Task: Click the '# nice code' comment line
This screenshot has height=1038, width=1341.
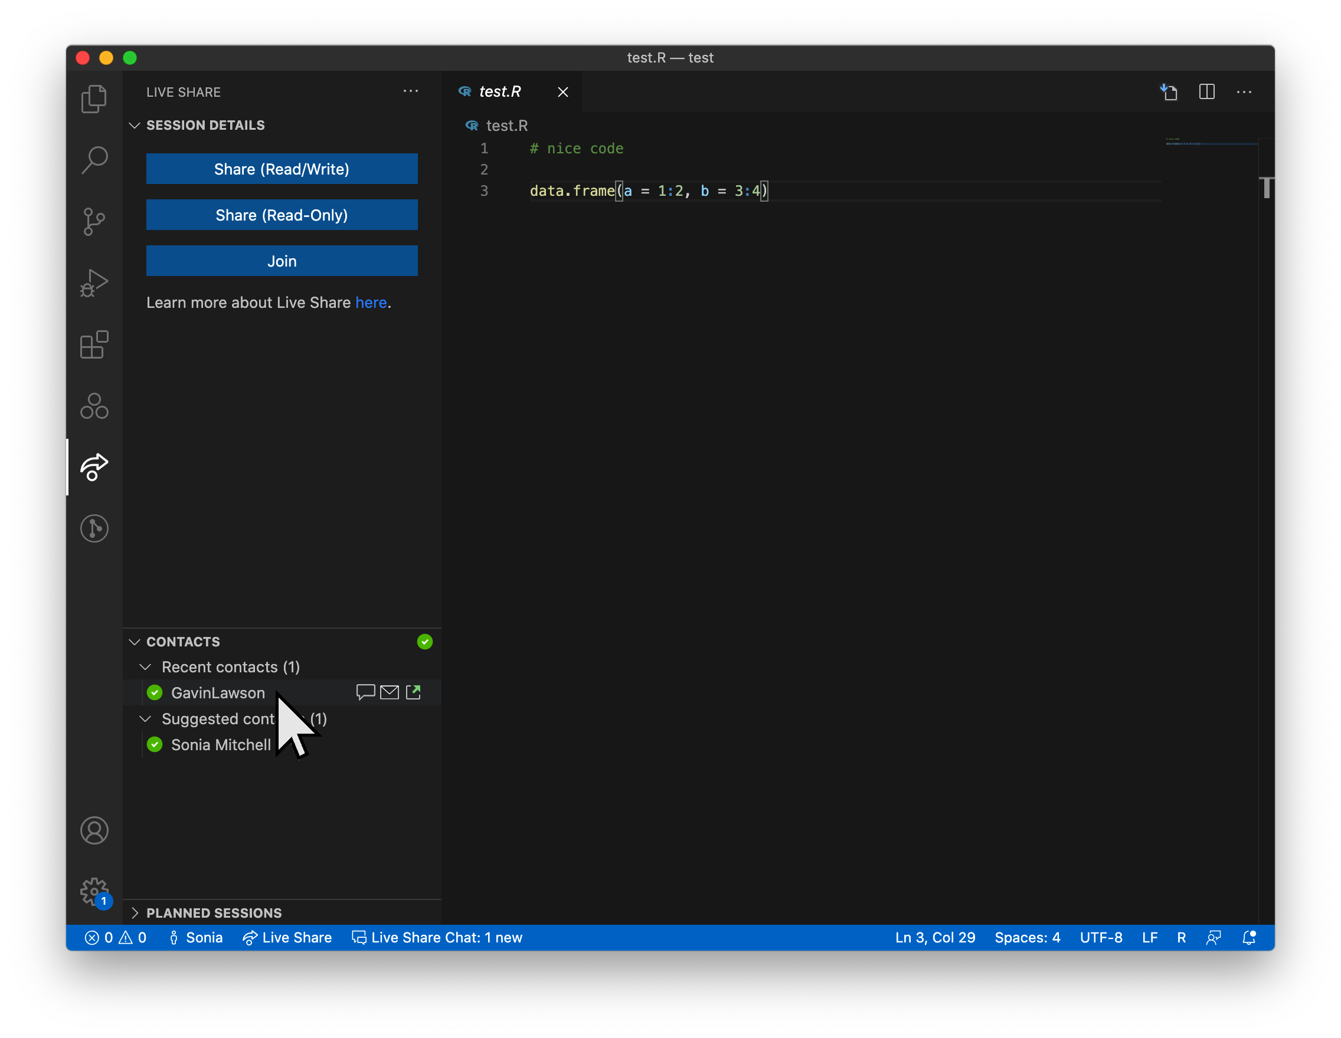Action: (x=577, y=149)
